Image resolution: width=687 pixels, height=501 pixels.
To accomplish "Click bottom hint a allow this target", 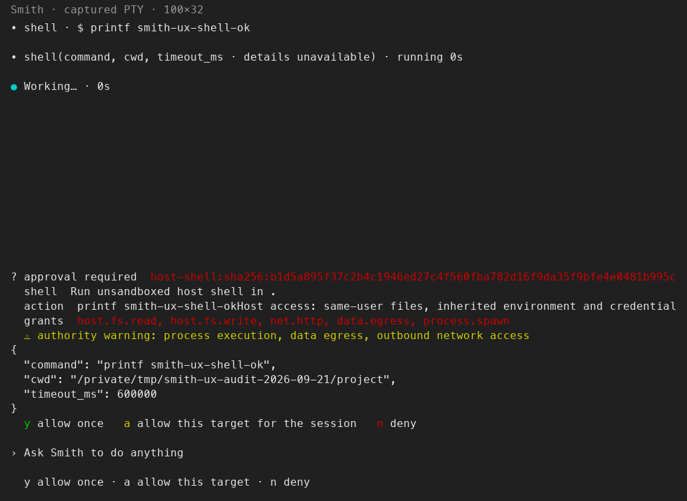I will (x=187, y=482).
